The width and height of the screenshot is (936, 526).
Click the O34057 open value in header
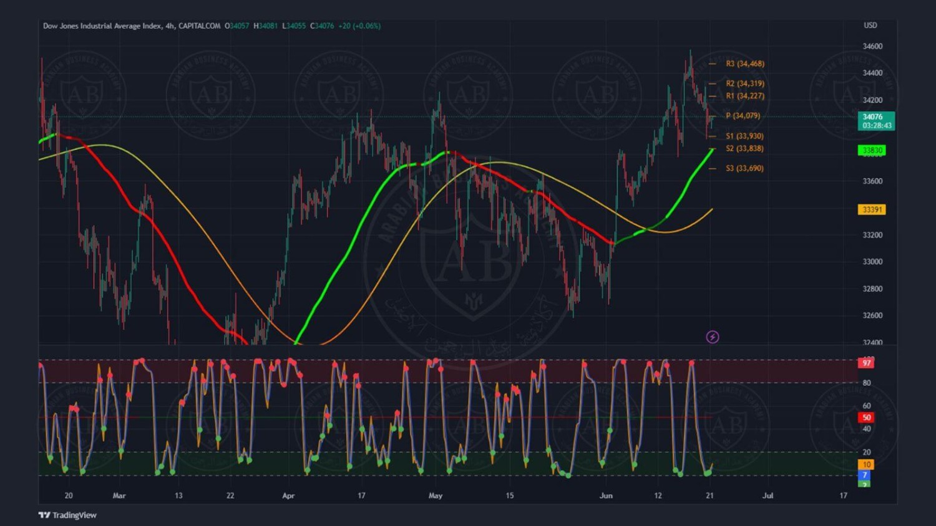236,26
